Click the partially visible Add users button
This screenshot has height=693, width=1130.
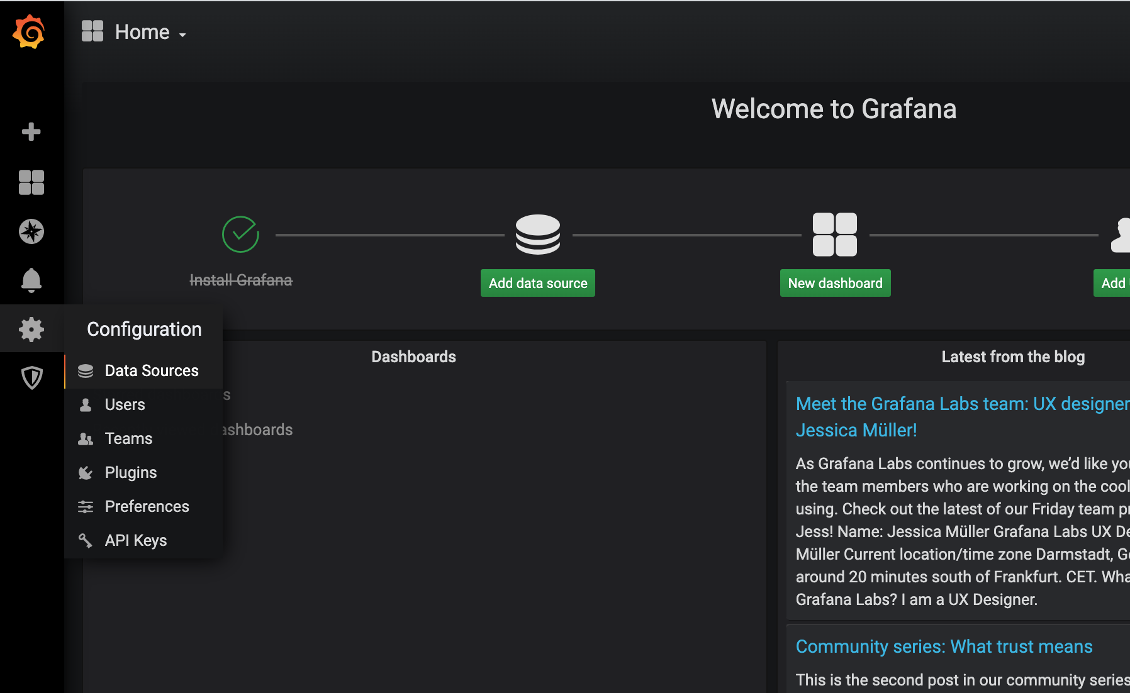click(x=1112, y=283)
